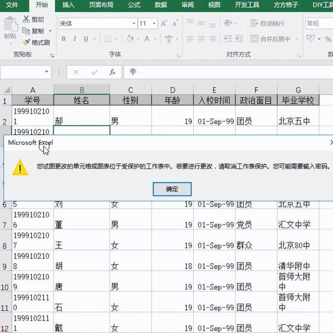Click the text orientation icon

228,23
